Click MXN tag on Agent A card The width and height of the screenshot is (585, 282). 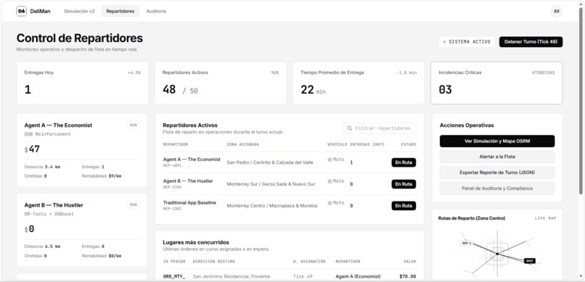[133, 125]
